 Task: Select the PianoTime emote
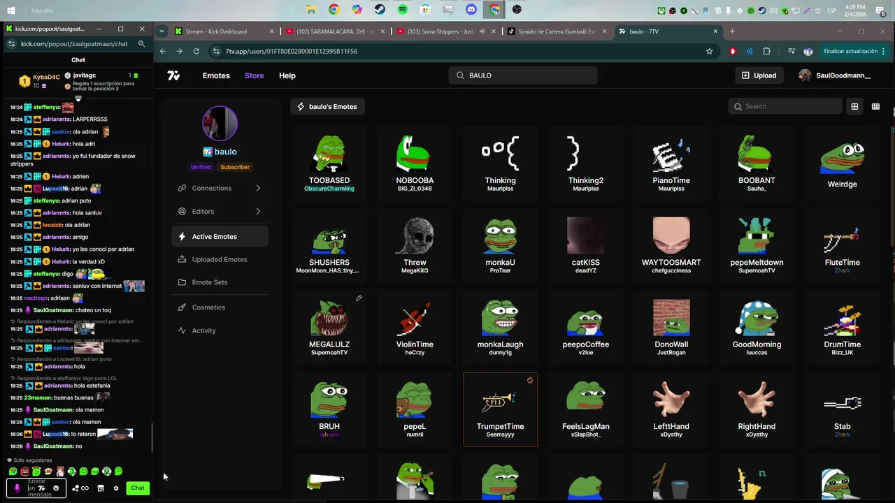tap(671, 164)
